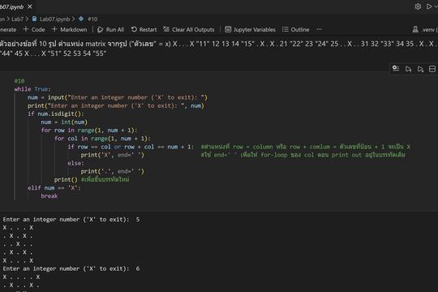Click the Run by Line cell icon
This screenshot has width=438, height=292.
coord(396,68)
